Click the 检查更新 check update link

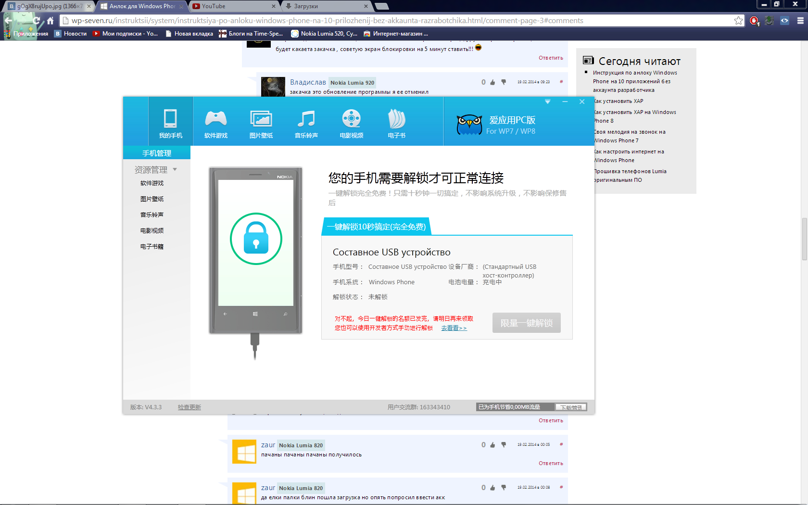click(x=189, y=407)
